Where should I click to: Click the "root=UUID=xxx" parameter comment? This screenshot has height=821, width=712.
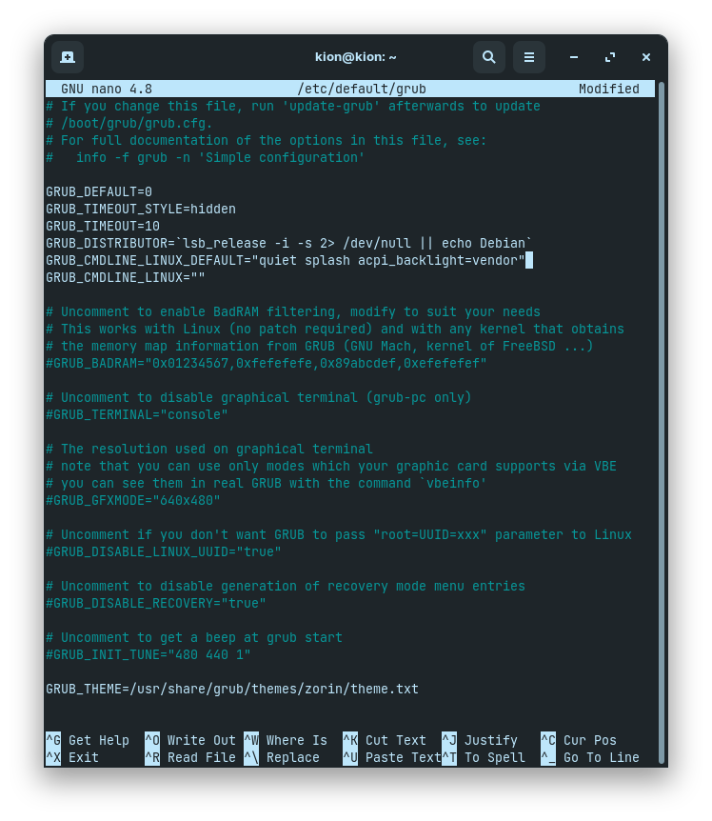coord(339,535)
